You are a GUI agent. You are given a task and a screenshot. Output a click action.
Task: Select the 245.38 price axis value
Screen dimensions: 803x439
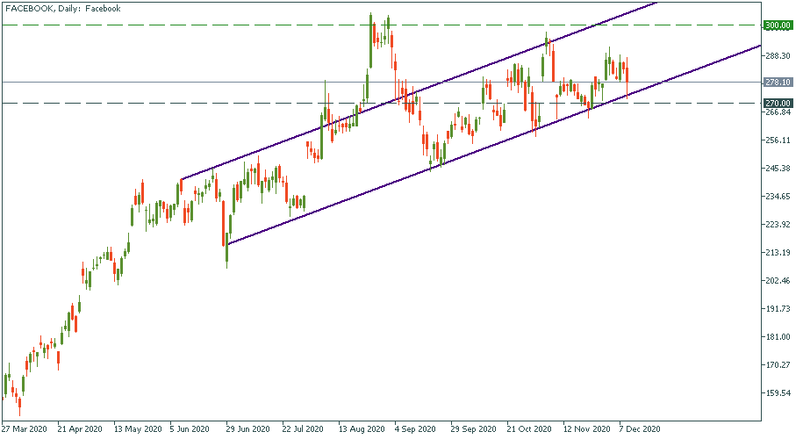coord(778,169)
